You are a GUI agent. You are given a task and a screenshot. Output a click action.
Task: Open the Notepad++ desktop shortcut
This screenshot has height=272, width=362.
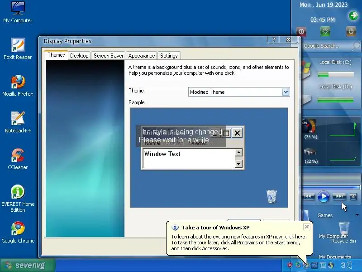coord(18,122)
